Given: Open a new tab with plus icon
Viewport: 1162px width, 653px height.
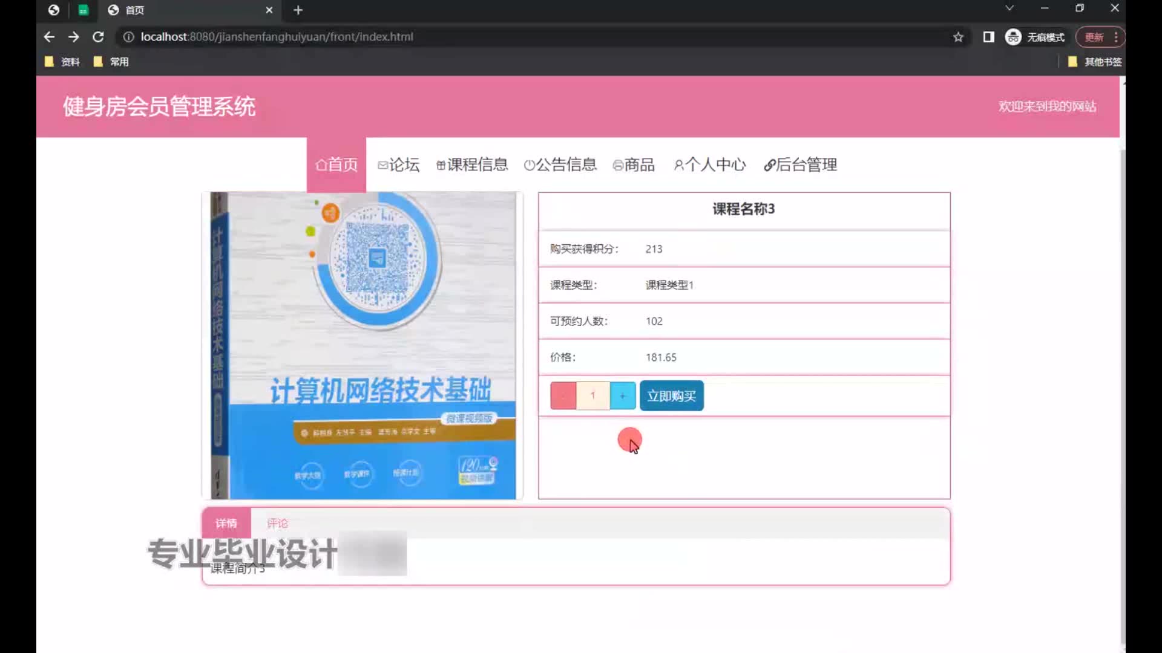Looking at the screenshot, I should tap(298, 10).
